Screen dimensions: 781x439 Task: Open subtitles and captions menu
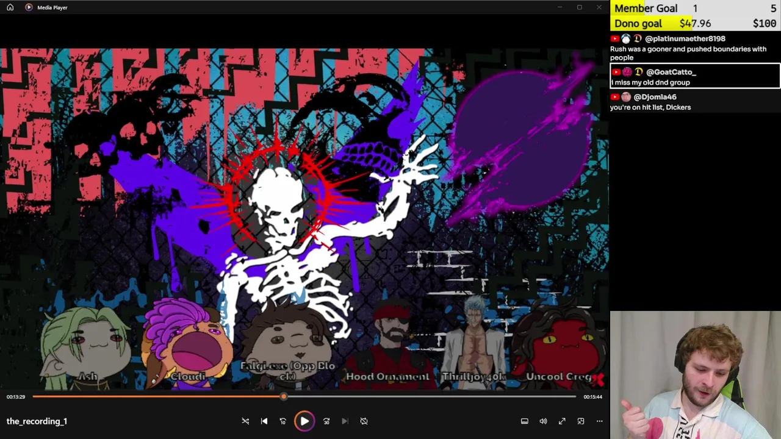coord(524,421)
